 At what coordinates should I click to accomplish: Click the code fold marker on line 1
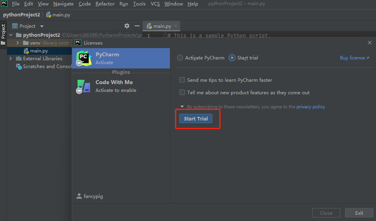coord(165,36)
